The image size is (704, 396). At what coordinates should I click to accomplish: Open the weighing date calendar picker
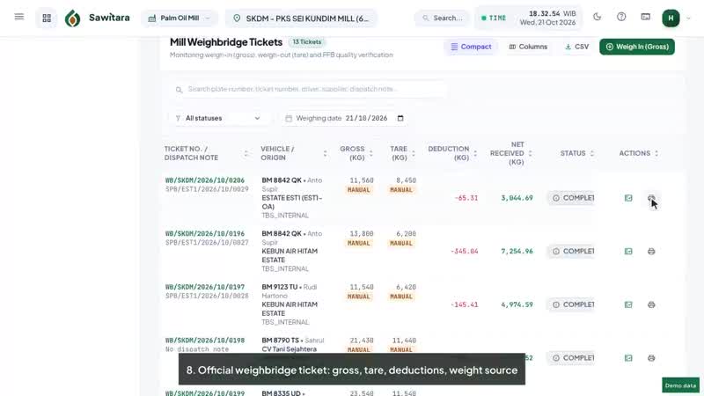pos(400,118)
